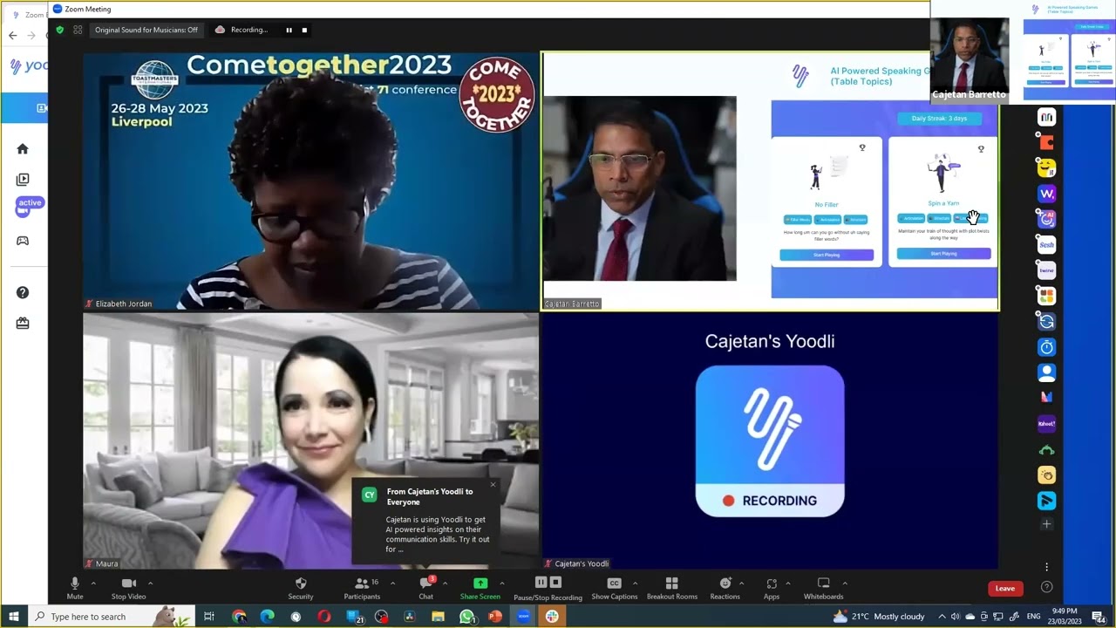The image size is (1116, 628).
Task: Select Cajetan Barretto floating video thumbnail
Action: (x=969, y=59)
